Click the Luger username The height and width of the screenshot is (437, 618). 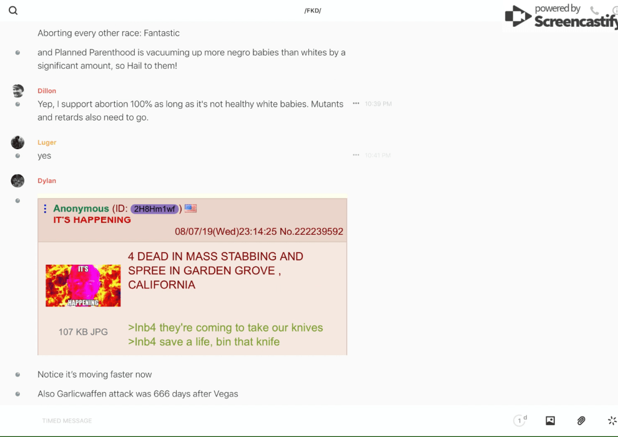click(47, 142)
